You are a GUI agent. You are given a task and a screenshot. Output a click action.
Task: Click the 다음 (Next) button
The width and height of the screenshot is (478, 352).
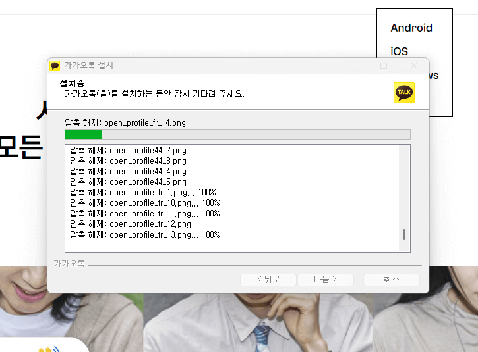326,280
